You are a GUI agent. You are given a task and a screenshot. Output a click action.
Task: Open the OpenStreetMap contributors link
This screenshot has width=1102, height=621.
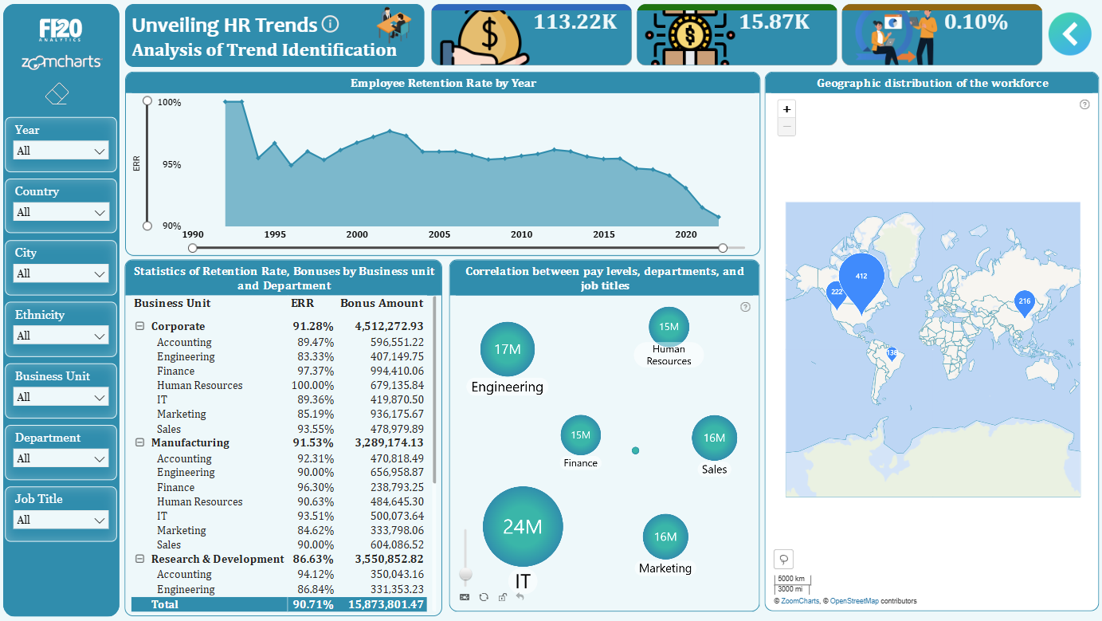tap(857, 601)
